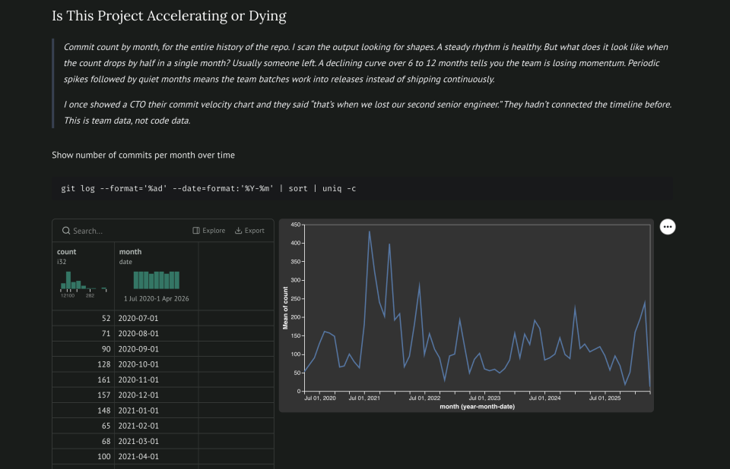Click the highest peak on the line chart
The image size is (730, 469).
coord(370,231)
